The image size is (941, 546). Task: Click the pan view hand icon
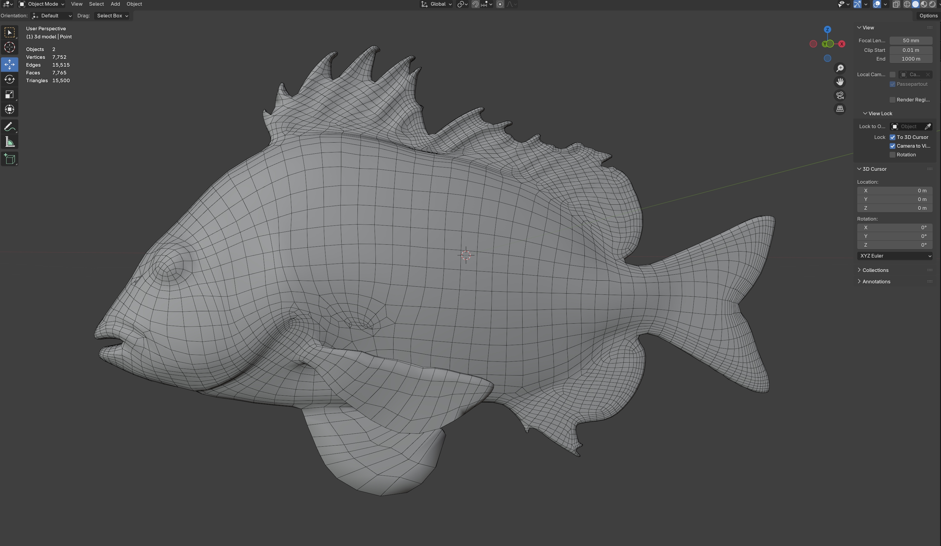[x=840, y=82]
